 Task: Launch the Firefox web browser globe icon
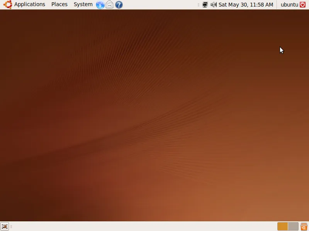point(100,5)
